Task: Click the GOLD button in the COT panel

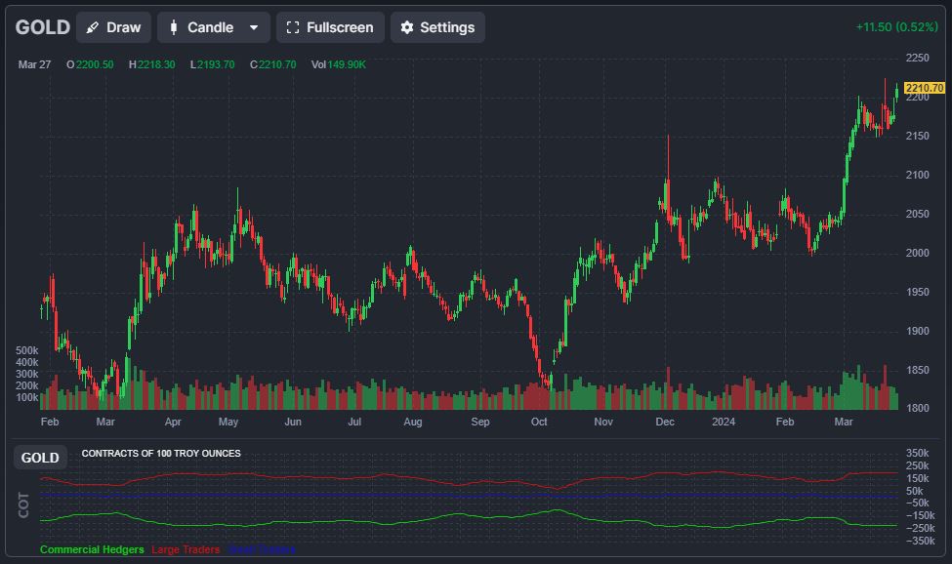Action: 40,458
